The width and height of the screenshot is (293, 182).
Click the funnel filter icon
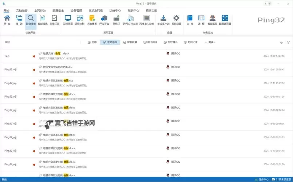288,42
